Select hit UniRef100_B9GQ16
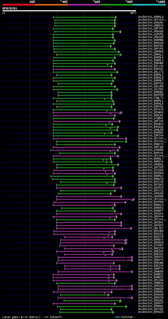Viewport: 168px width, 319px height. (151, 127)
